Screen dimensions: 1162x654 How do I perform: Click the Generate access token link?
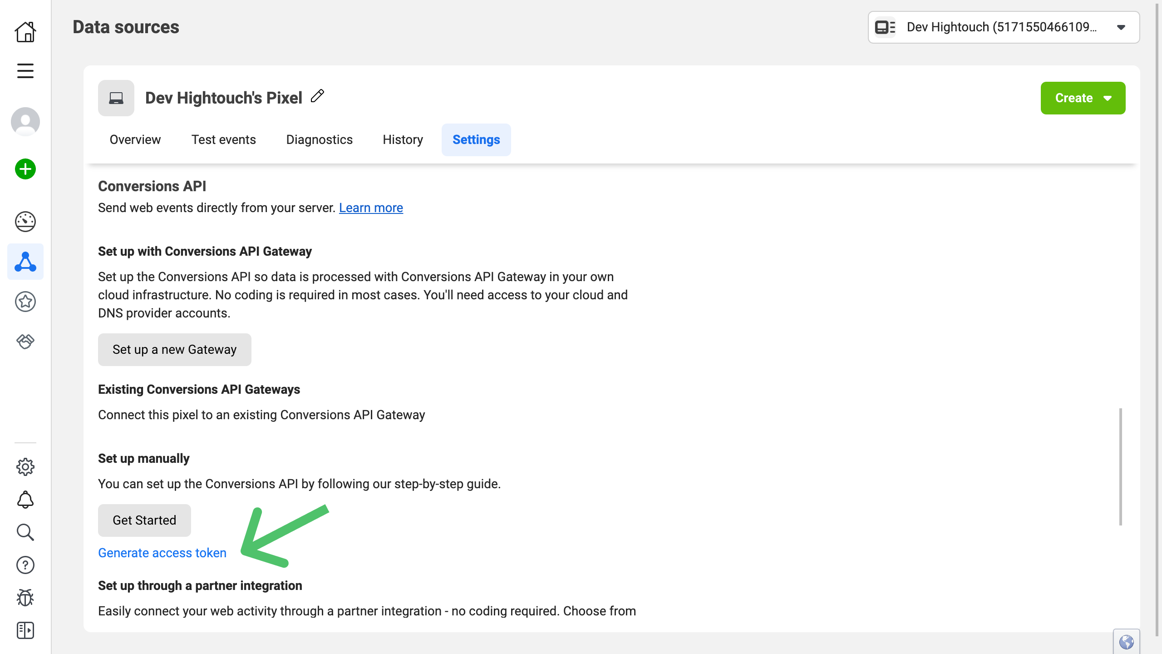(x=162, y=553)
